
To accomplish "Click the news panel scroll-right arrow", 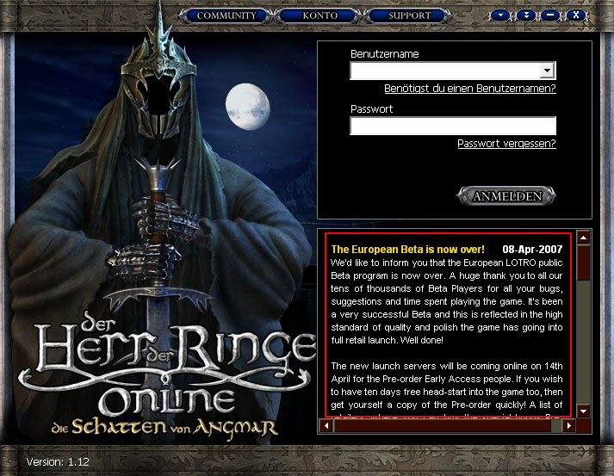I will (569, 425).
